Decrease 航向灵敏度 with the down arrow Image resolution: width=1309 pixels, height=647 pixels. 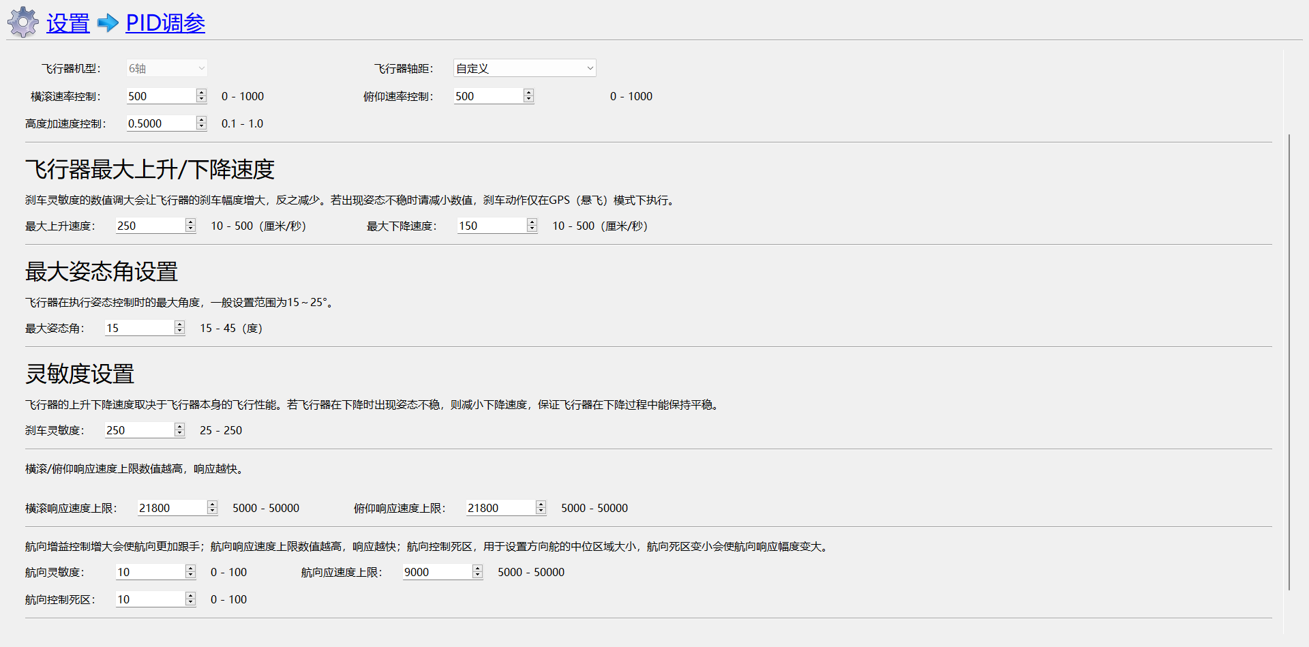(190, 575)
